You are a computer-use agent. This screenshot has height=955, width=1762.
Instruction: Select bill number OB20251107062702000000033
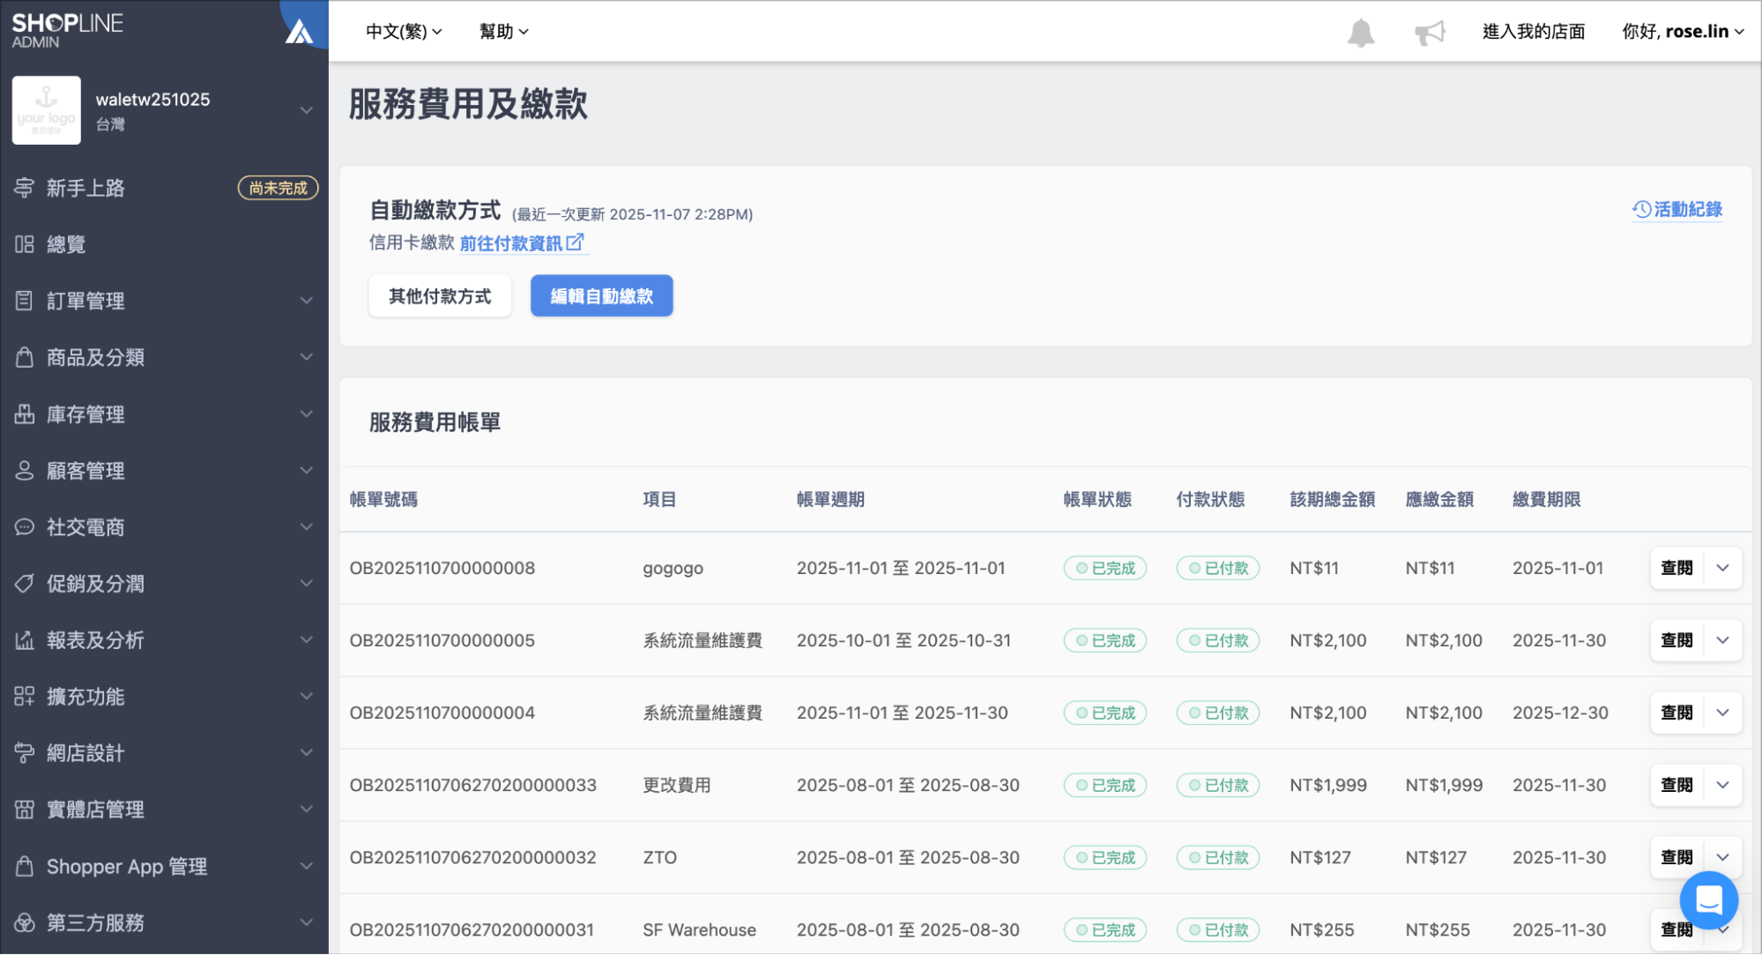(x=473, y=785)
